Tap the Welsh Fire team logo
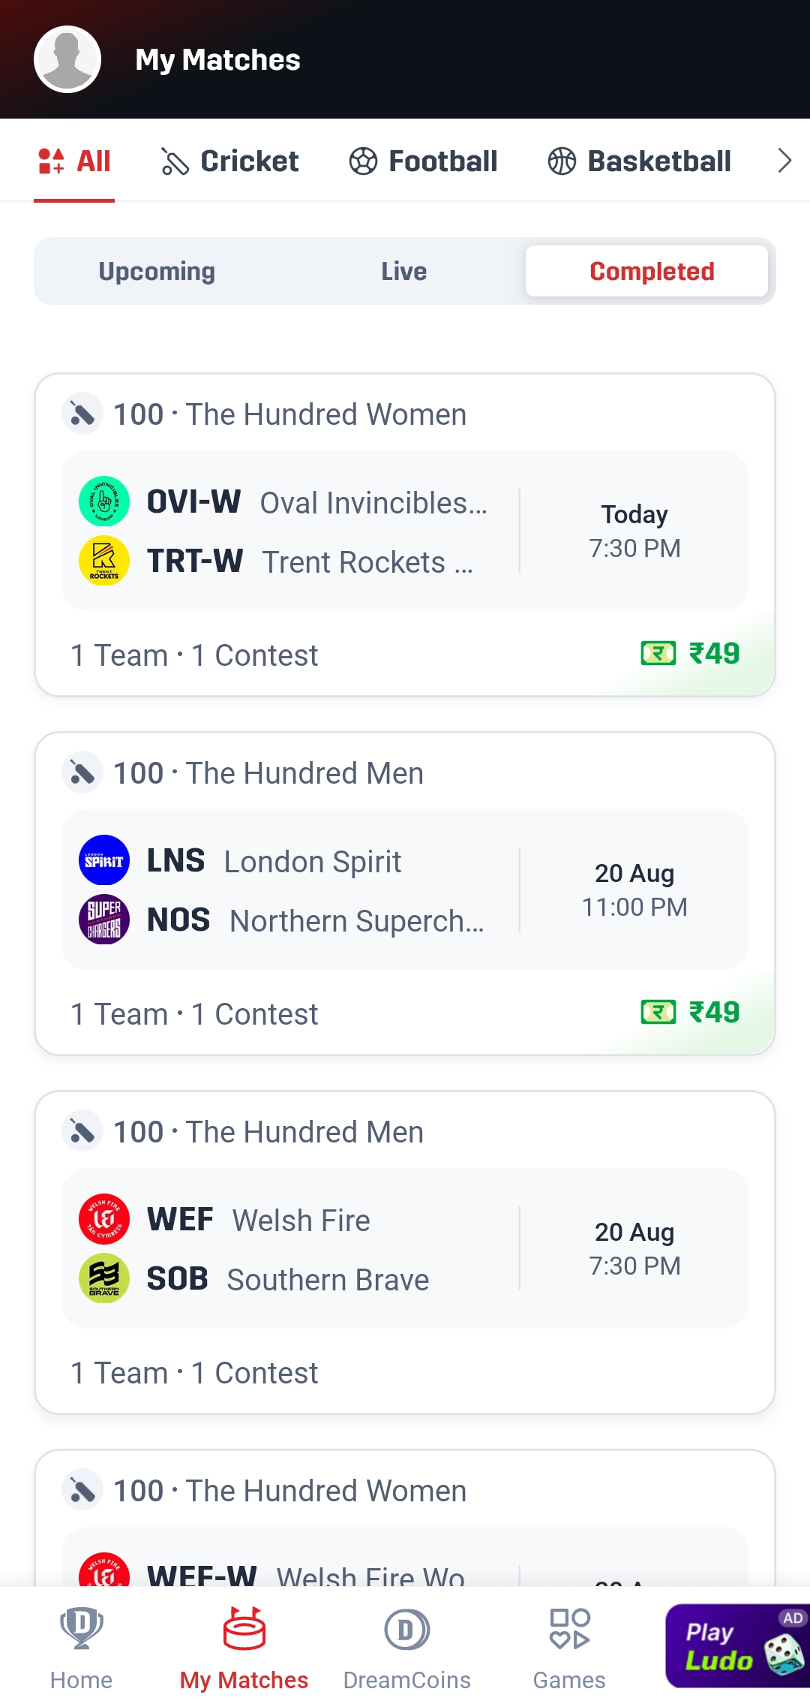 104,1219
